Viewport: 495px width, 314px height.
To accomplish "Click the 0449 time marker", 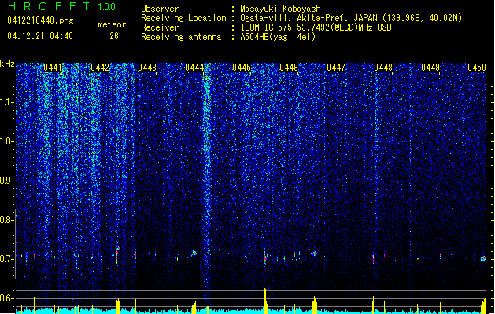I will (430, 68).
